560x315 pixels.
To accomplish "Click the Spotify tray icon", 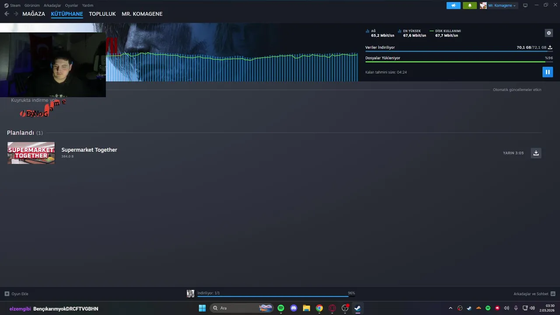I will [x=488, y=308].
